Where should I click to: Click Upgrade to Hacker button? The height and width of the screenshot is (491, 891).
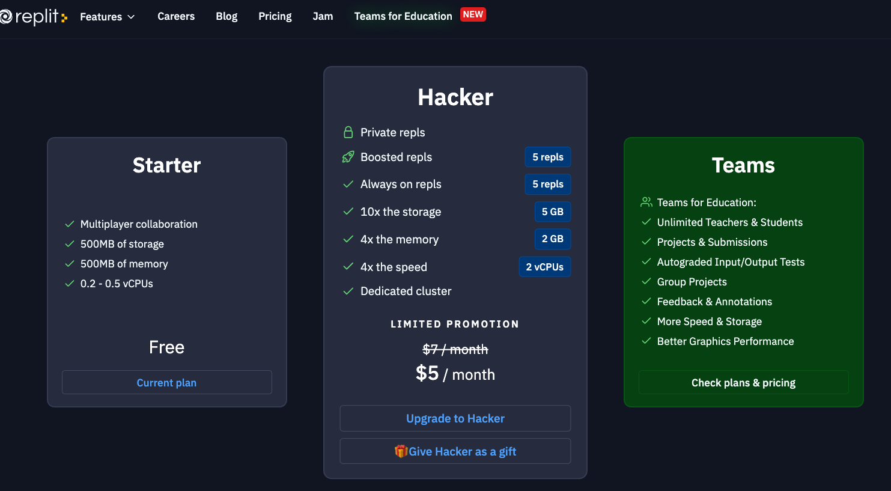coord(455,418)
